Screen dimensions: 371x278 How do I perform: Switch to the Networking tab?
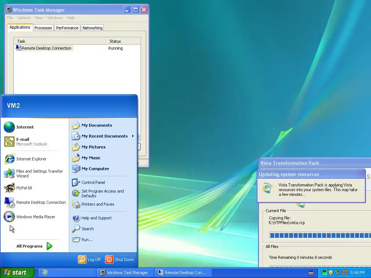pyautogui.click(x=92, y=28)
